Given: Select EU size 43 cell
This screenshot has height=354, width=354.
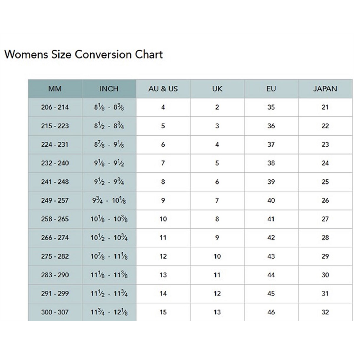Looking at the screenshot, I should (271, 256).
